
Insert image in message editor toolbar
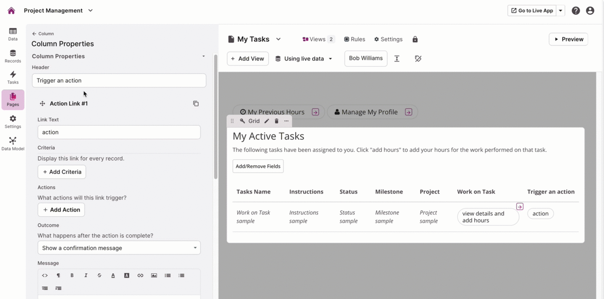pos(154,275)
